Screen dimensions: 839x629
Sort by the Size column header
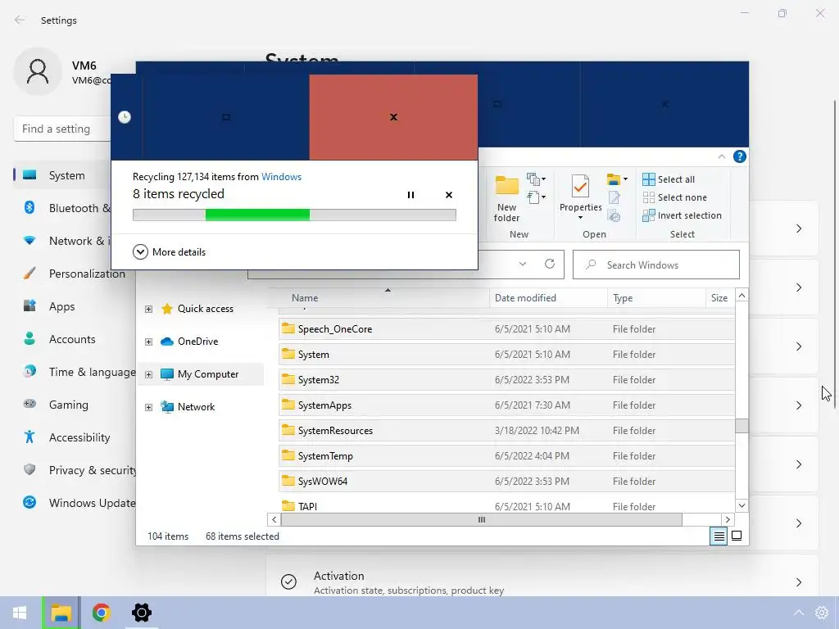click(719, 298)
